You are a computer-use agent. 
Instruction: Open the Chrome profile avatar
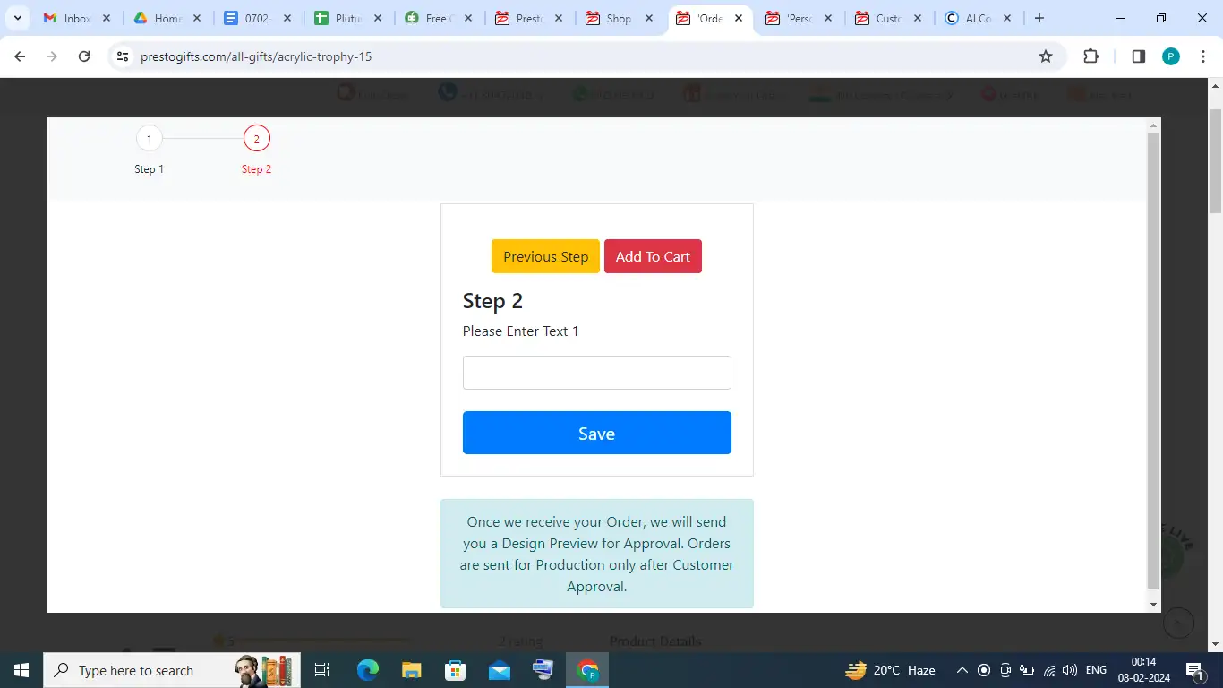click(x=1171, y=56)
